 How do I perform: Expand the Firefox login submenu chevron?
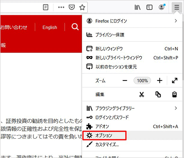(x=176, y=21)
